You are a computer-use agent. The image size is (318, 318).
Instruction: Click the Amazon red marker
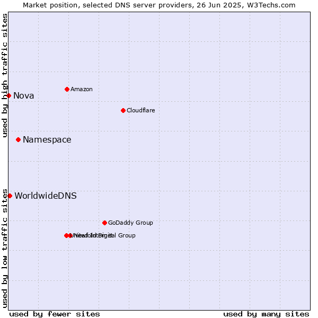67,89
